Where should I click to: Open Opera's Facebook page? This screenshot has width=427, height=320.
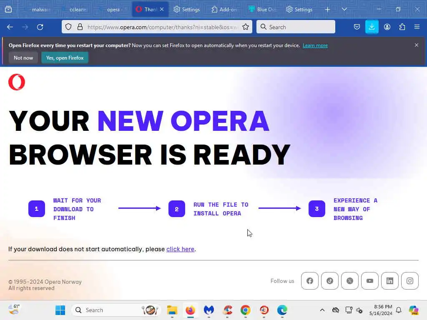click(310, 281)
